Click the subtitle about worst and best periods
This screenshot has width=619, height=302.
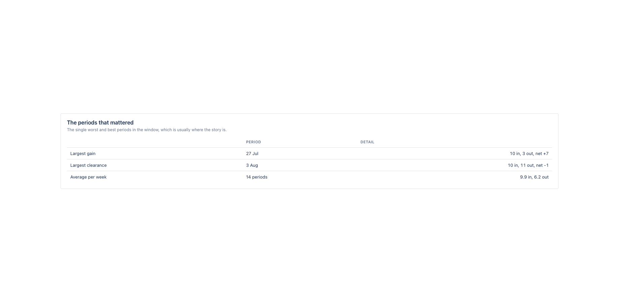(147, 130)
